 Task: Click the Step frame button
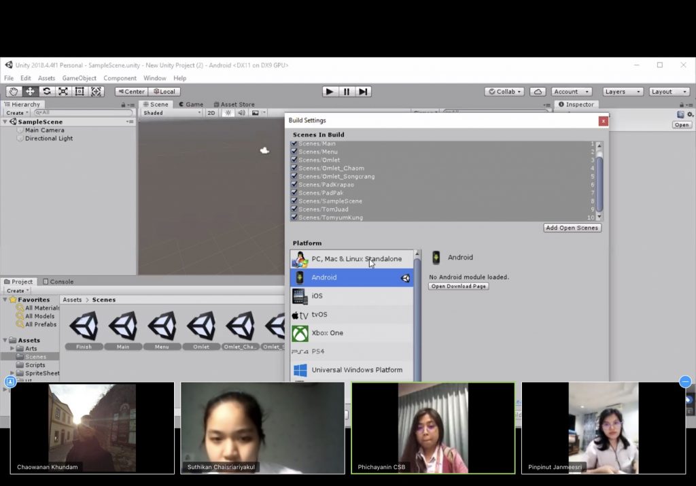(364, 92)
